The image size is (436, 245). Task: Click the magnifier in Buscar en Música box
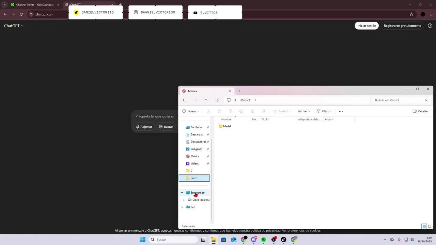point(426,100)
